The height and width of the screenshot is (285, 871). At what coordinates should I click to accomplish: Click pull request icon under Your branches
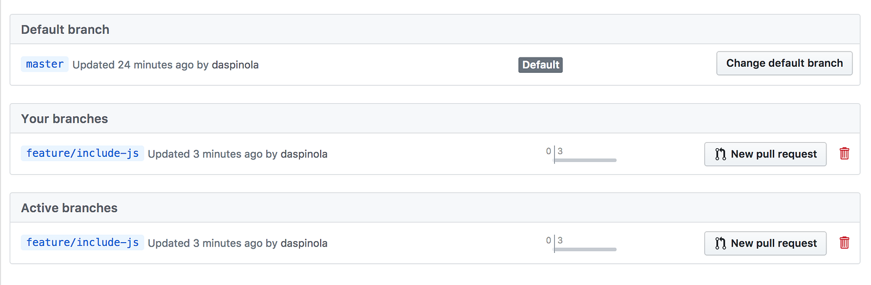point(720,154)
